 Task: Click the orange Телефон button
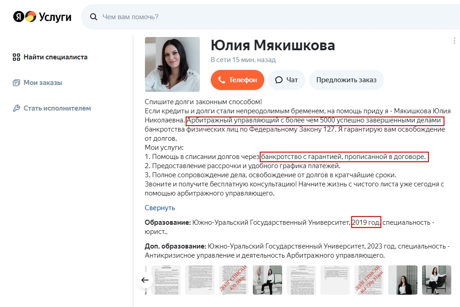click(x=237, y=80)
